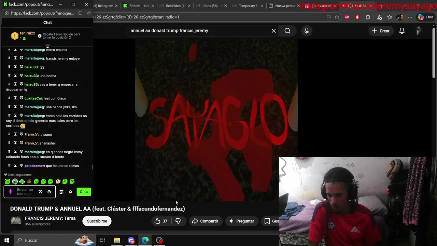Open Edge Copilot Chat button
The width and height of the screenshot is (437, 246).
[x=425, y=17]
